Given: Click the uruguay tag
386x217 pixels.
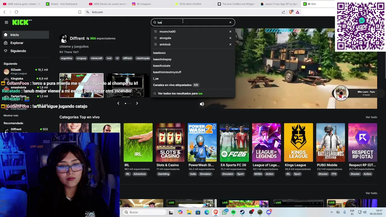Looking at the screenshot, I should tap(81, 58).
